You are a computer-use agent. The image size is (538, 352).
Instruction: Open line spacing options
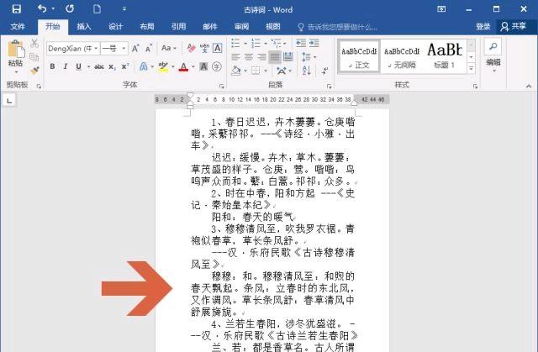(309, 56)
